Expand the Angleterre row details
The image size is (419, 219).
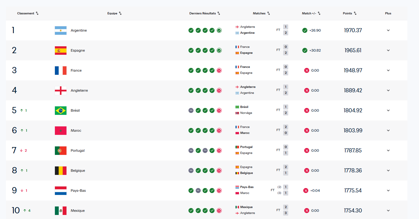point(388,90)
